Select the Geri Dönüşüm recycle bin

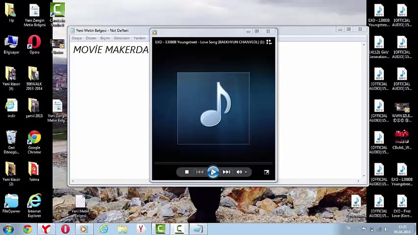point(11,142)
